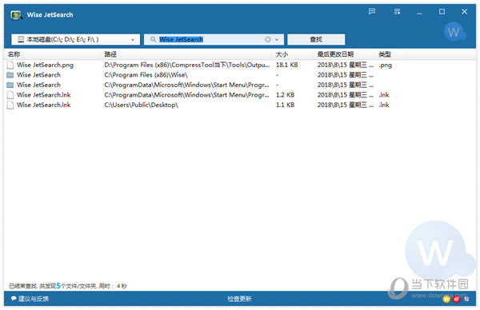Expand the search history dropdown arrow

coord(277,40)
